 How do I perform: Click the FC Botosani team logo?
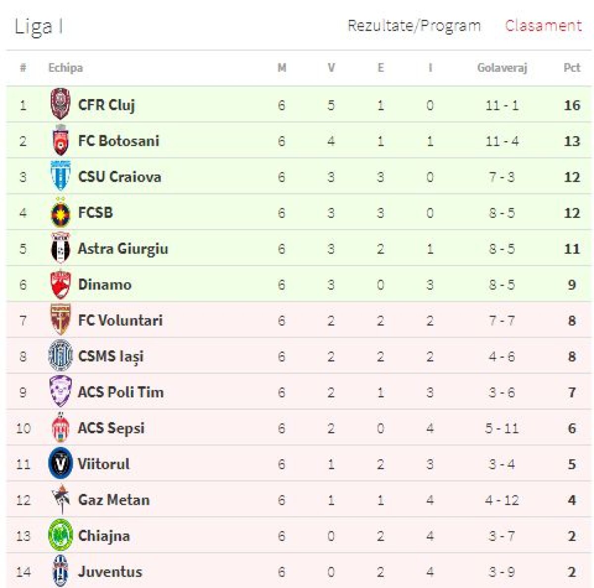(60, 141)
